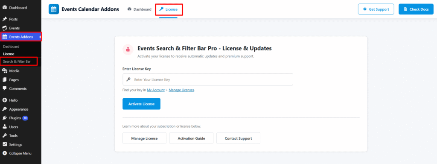Follow the Manage Licenses link
The width and height of the screenshot is (437, 164).
click(181, 90)
